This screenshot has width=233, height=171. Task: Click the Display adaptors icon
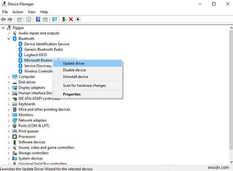(x=15, y=88)
